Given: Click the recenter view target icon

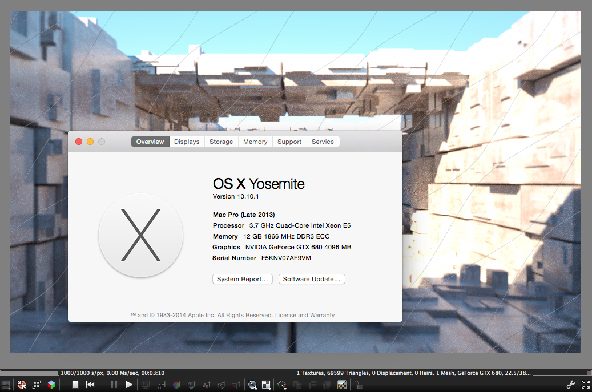Looking at the screenshot, I should pyautogui.click(x=22, y=385).
